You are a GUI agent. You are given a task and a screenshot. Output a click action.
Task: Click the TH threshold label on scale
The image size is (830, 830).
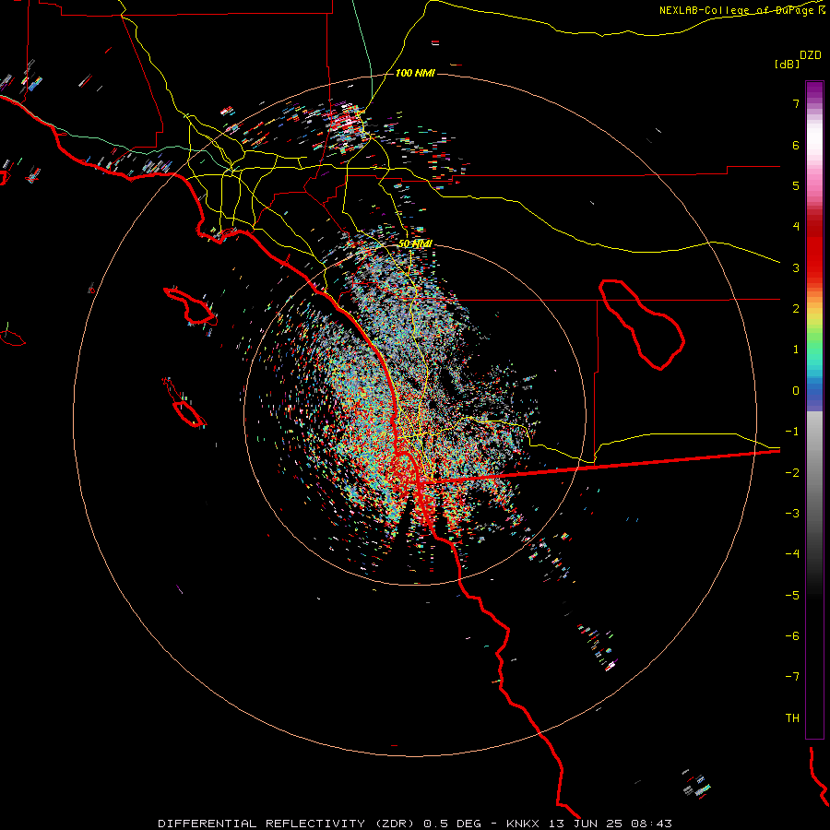pyautogui.click(x=792, y=717)
